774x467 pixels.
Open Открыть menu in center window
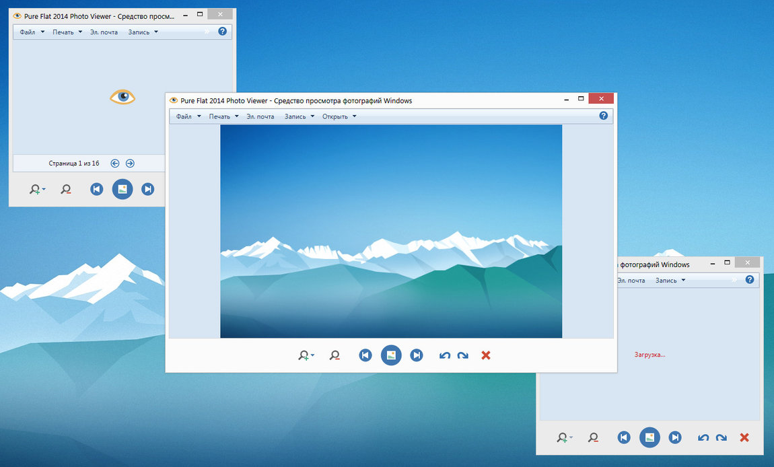coord(335,116)
